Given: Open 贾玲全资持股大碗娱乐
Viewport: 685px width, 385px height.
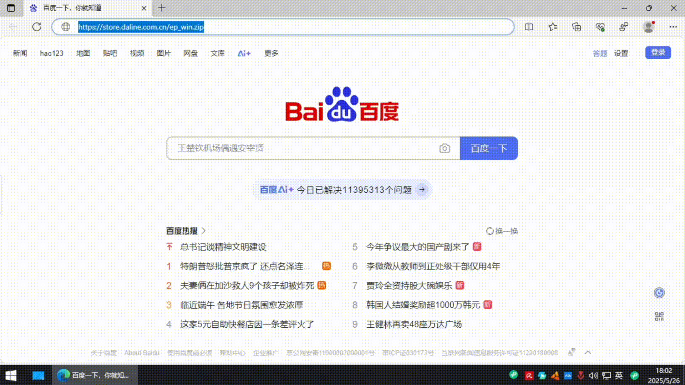Looking at the screenshot, I should [409, 286].
